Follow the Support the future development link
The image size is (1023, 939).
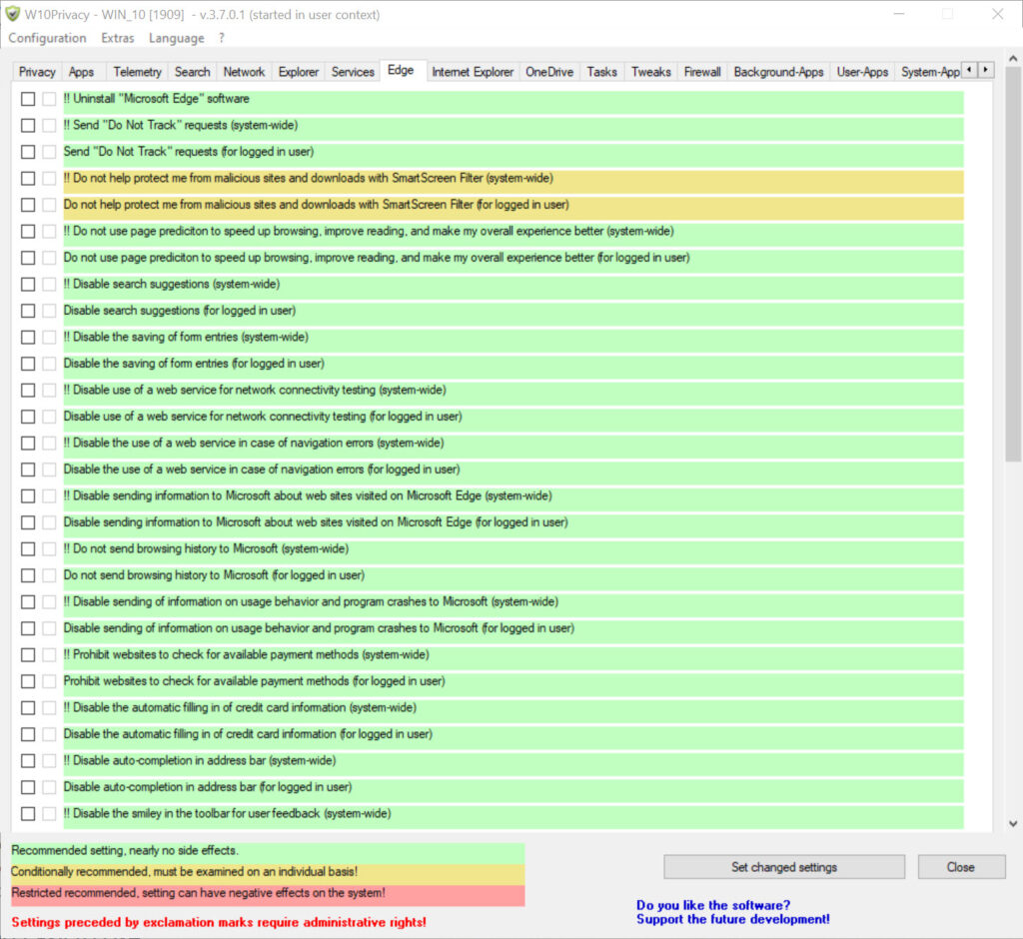point(732,919)
